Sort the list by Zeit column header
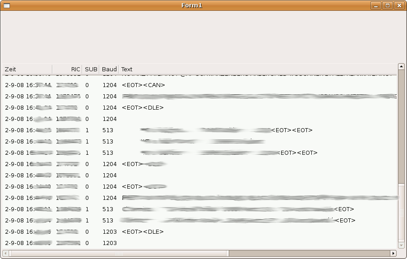The width and height of the screenshot is (407, 259). click(27, 69)
